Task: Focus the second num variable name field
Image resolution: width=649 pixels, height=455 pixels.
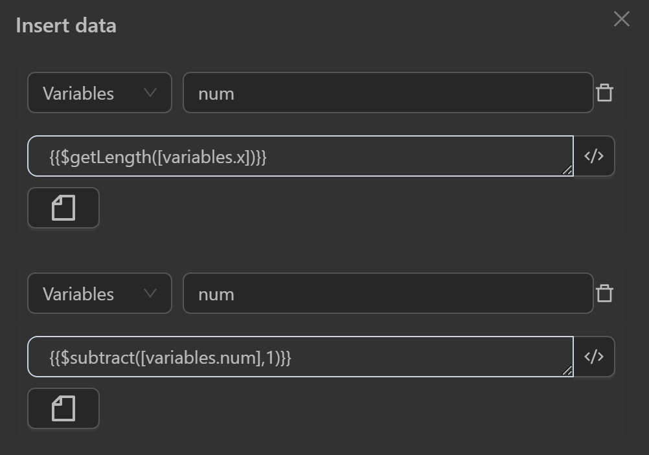Action: pyautogui.click(x=387, y=293)
